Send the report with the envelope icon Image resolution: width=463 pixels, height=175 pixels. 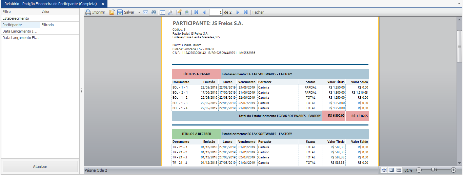pos(145,12)
